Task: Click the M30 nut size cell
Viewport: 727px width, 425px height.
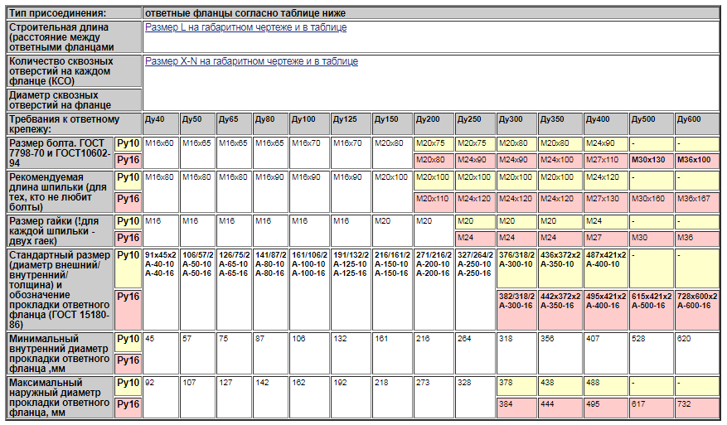Action: click(651, 239)
